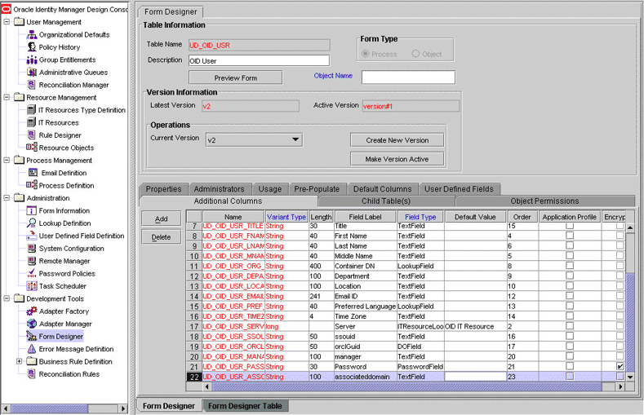
Task: Open the User Defined Fields tab
Action: [x=459, y=189]
